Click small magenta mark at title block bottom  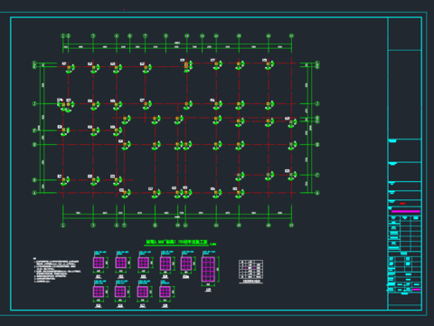pos(416,290)
